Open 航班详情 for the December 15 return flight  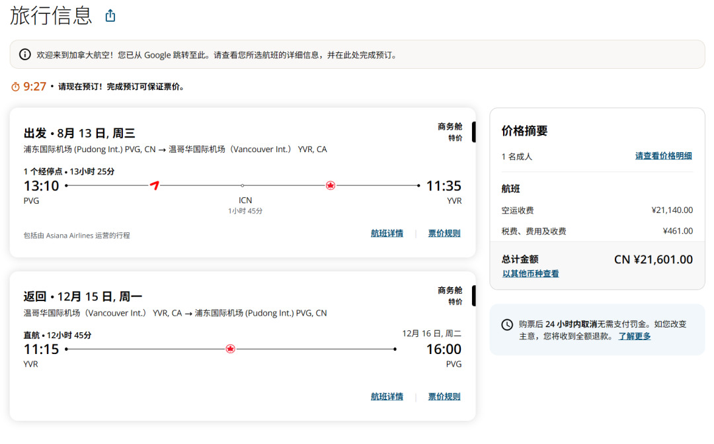(x=387, y=397)
